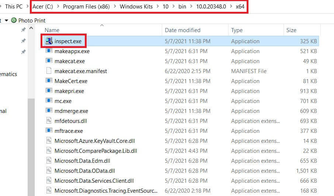The height and width of the screenshot is (196, 334).
Task: Go to the Acer (C:) breadcrumb
Action: [x=43, y=7]
